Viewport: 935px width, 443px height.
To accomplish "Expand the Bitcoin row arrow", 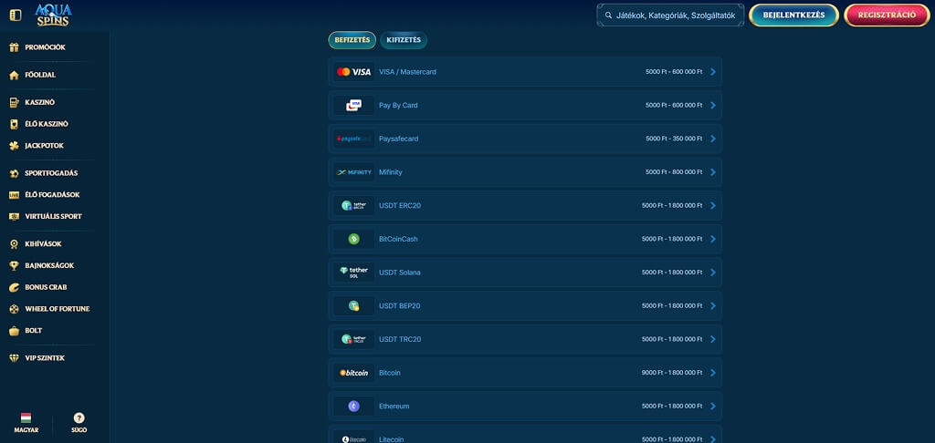I will click(712, 373).
